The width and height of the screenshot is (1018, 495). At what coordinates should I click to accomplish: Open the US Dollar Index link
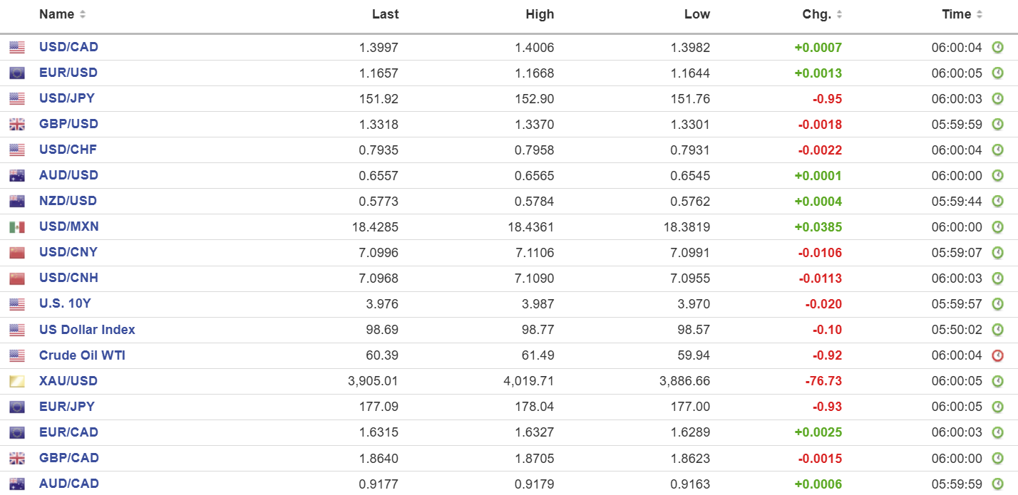click(x=87, y=330)
